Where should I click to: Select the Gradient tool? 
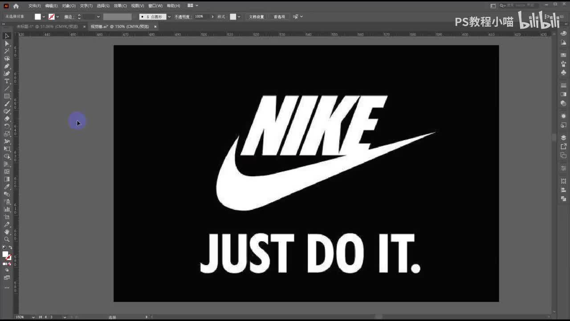tap(7, 179)
